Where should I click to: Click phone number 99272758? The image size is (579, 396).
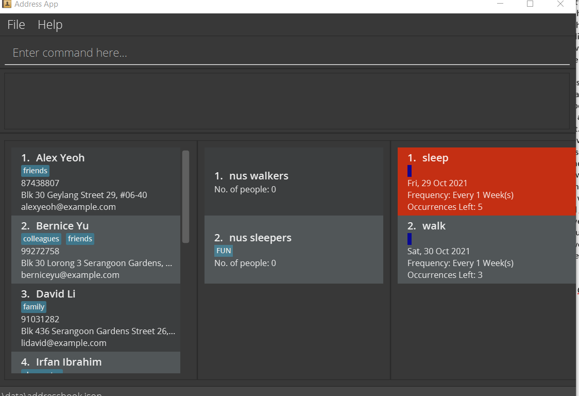[40, 251]
